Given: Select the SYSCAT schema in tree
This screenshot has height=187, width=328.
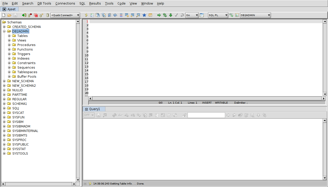Looking at the screenshot, I should tap(18, 113).
